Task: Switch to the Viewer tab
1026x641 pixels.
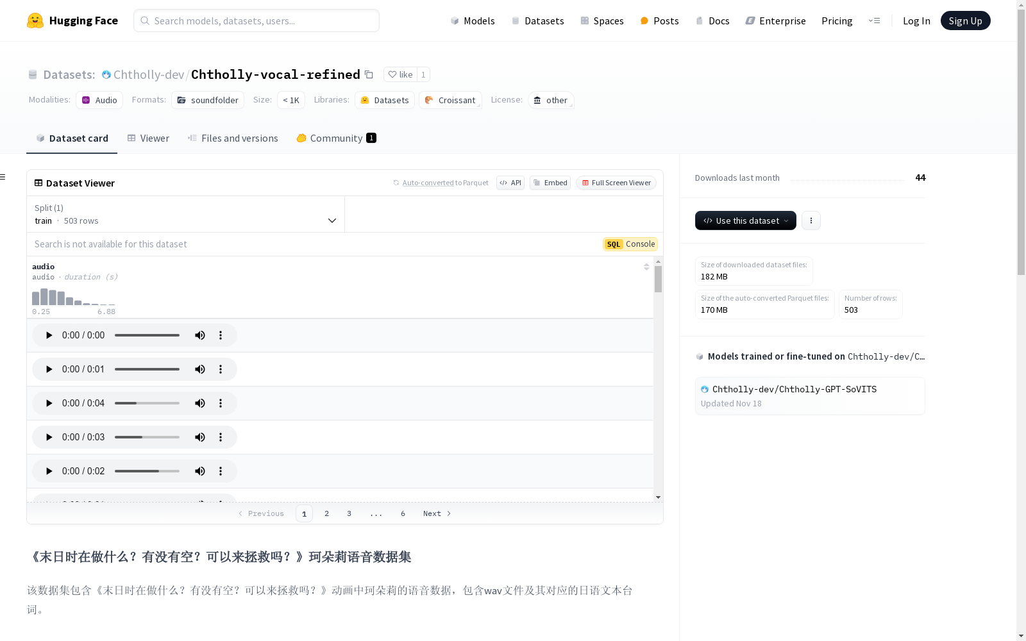Action: 148,138
